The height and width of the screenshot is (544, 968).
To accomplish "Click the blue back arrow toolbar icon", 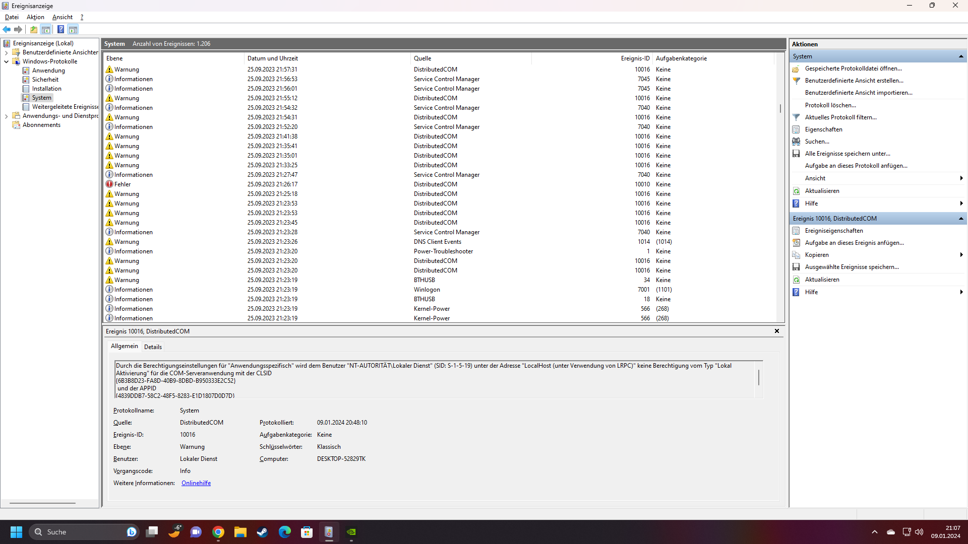I will pos(7,29).
